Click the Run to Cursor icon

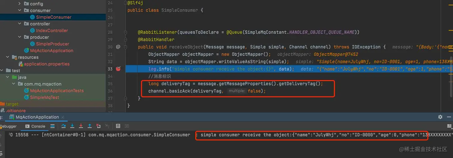click(x=107, y=126)
